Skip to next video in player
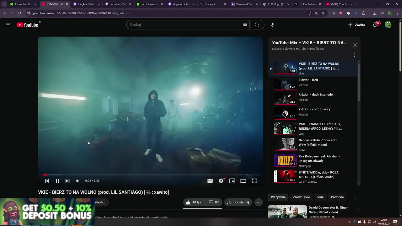402x226 pixels. click(x=67, y=181)
